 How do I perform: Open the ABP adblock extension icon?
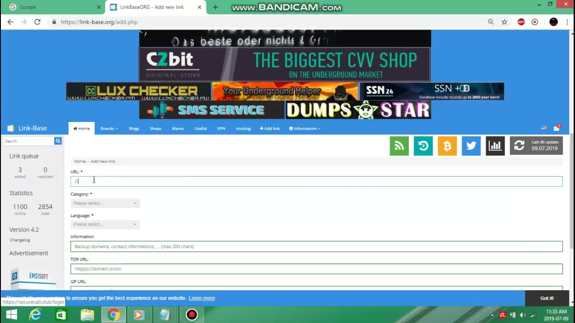521,22
